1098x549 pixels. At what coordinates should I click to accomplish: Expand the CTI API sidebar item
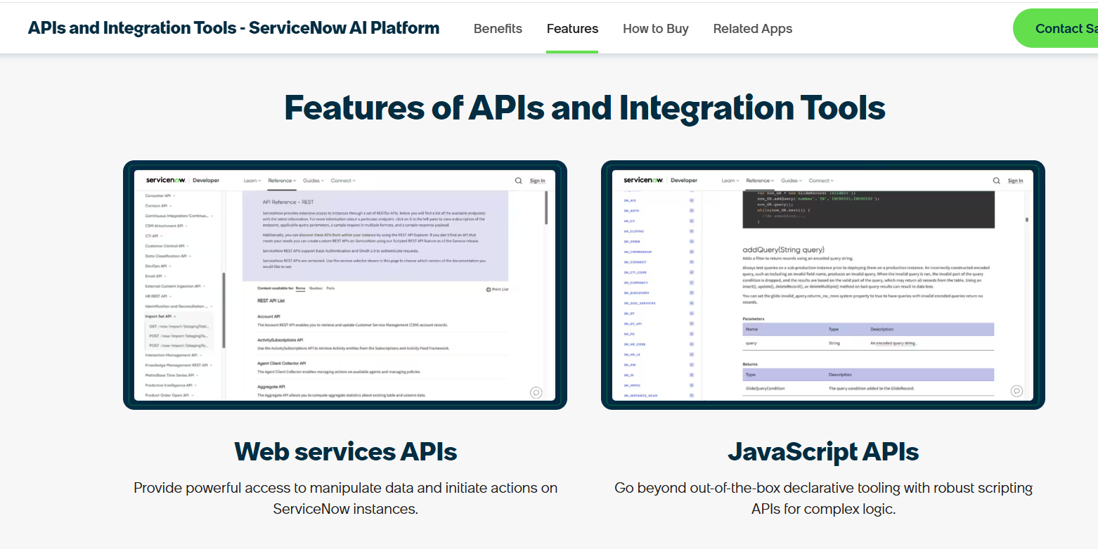point(153,236)
